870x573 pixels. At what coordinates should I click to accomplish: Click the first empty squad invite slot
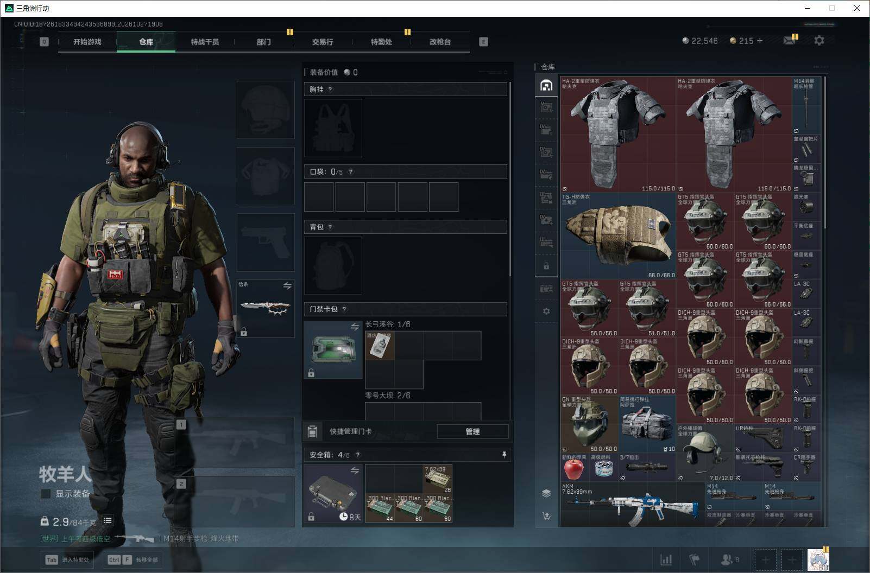pos(765,559)
